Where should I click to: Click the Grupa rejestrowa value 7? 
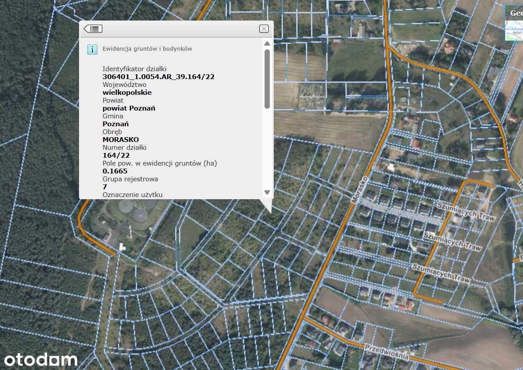coord(105,187)
